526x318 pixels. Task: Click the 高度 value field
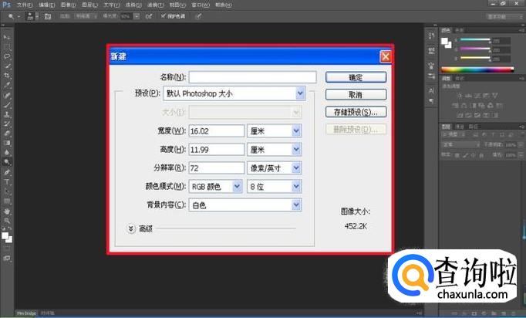[217, 150]
